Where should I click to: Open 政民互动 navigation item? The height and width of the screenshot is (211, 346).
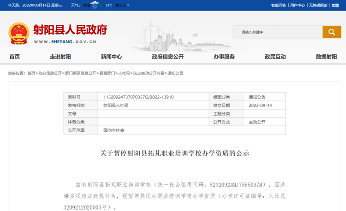(275, 57)
